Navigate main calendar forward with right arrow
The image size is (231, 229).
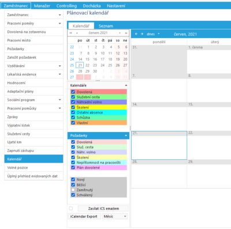[x=142, y=34]
